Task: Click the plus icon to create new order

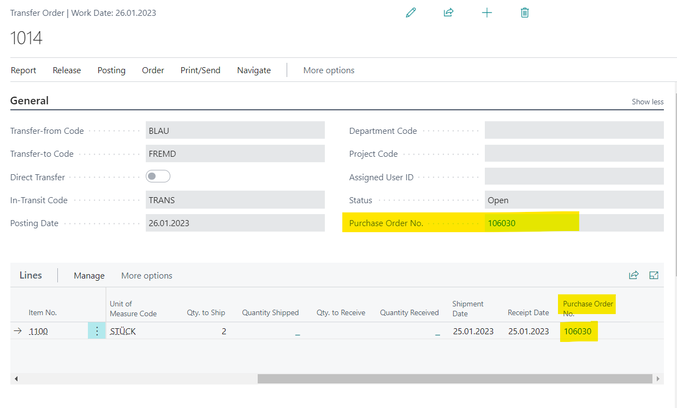Action: click(487, 13)
